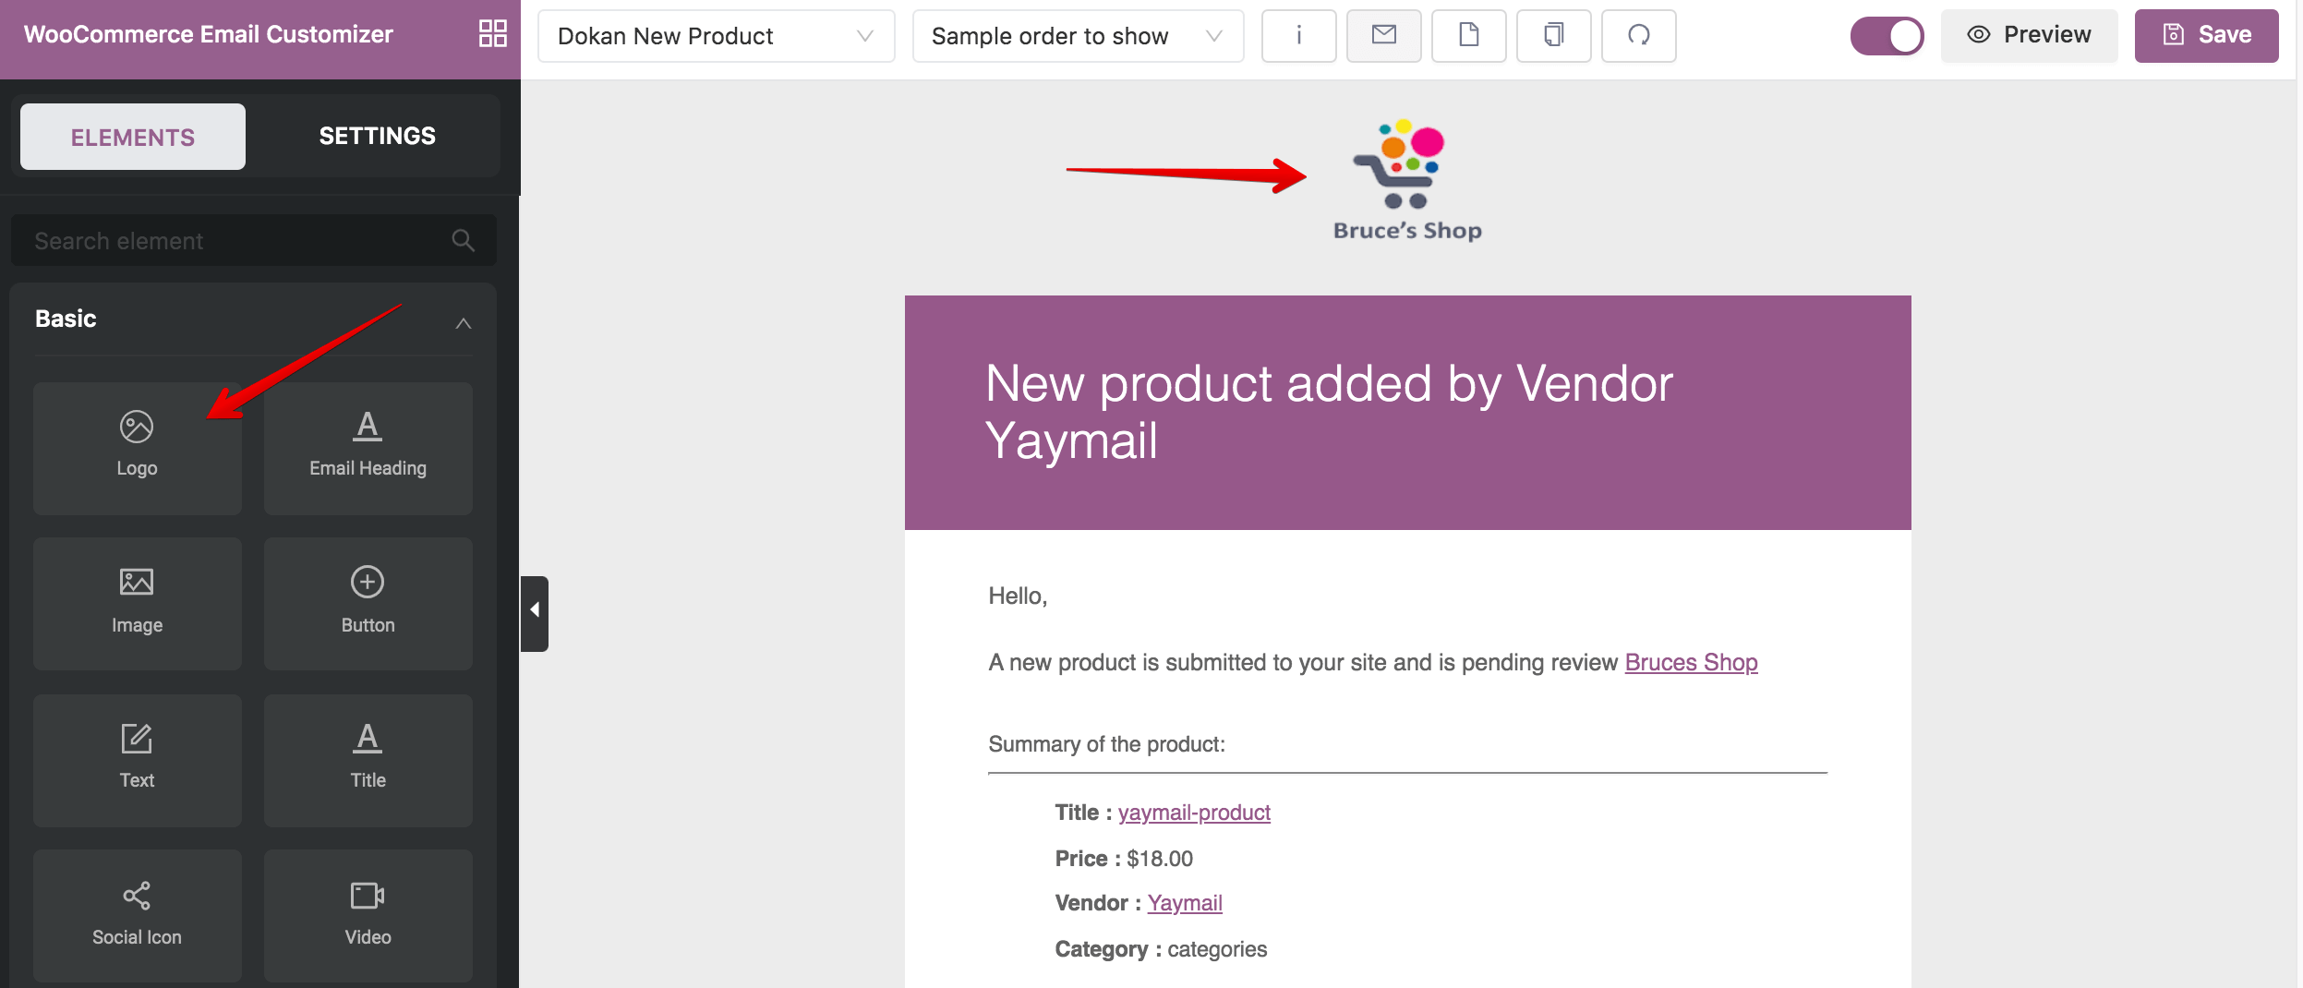
Task: Collapse the sidebar with the left arrow handle
Action: [535, 612]
